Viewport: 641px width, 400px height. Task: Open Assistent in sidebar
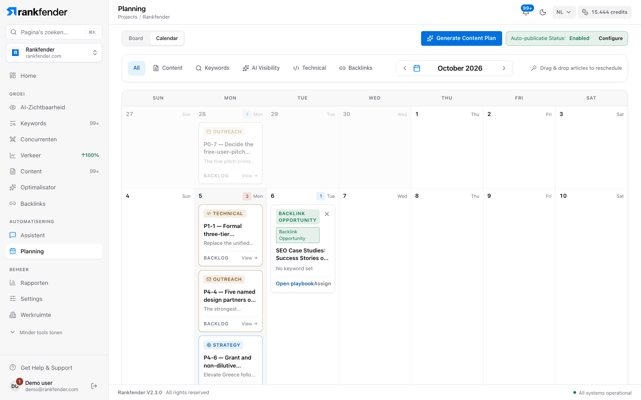[x=54, y=235]
